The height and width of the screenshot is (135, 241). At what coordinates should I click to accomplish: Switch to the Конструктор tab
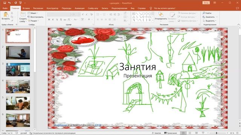52,8
